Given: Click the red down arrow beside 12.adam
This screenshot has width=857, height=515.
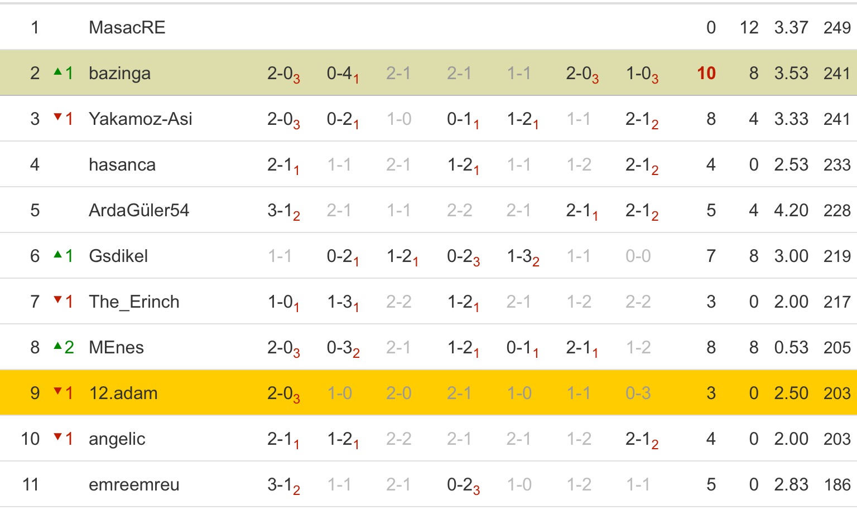Looking at the screenshot, I should (x=57, y=392).
